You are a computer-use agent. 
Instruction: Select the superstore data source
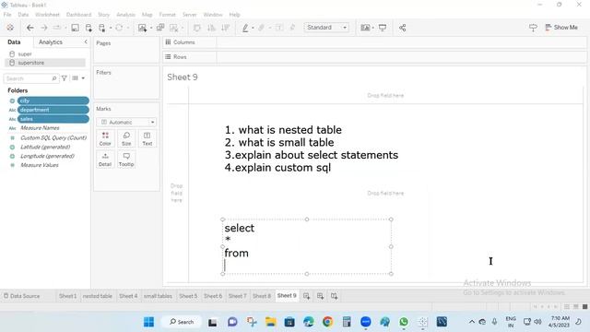coord(45,63)
